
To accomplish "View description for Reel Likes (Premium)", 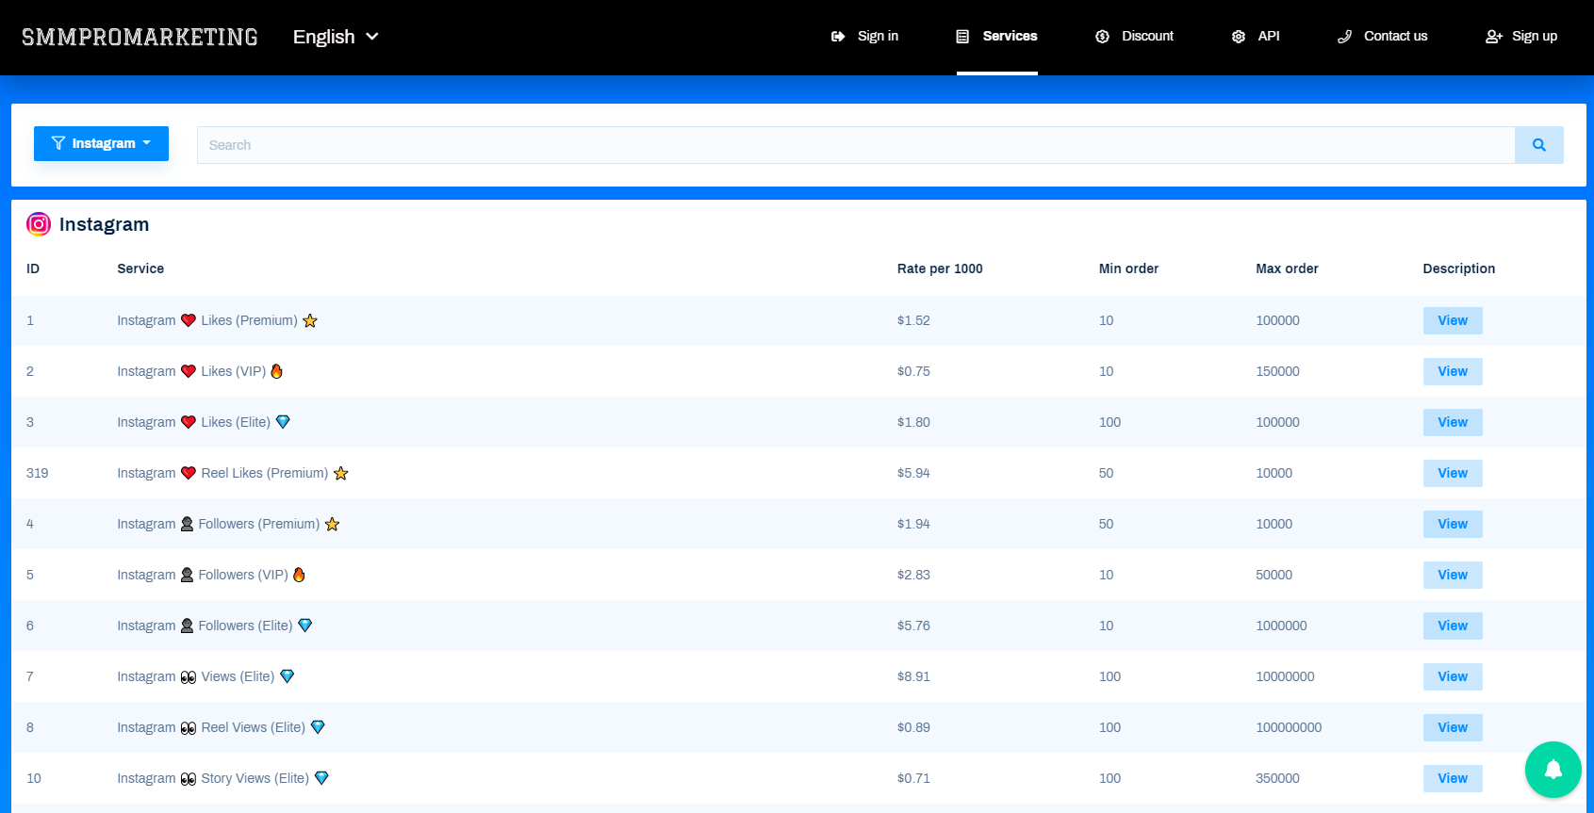I will 1453,473.
